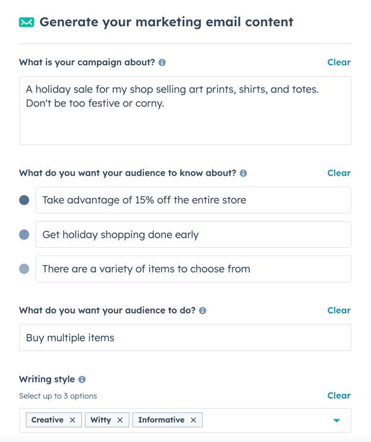This screenshot has width=371, height=442.
Task: Edit the 15% off entire store field
Action: (x=193, y=200)
